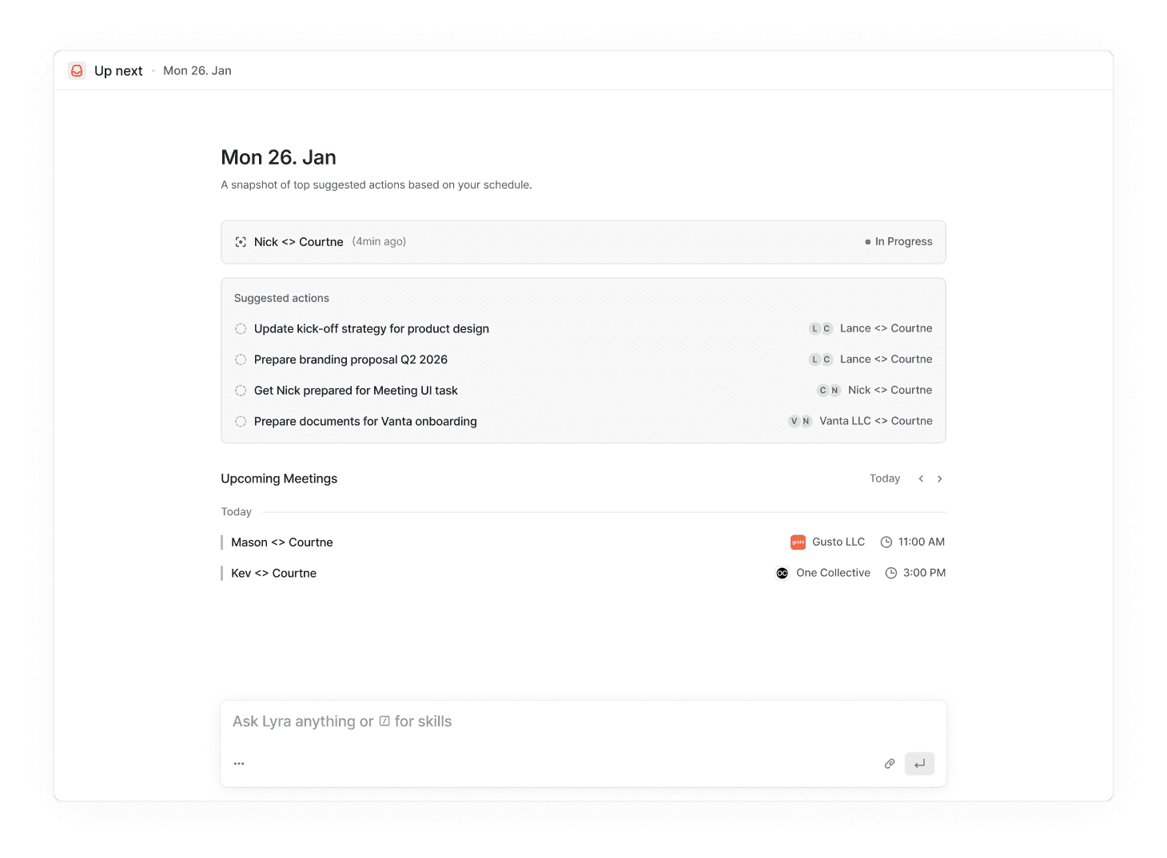Screen dimensions: 1167x858
Task: Click the One Collective company logo
Action: coord(782,574)
